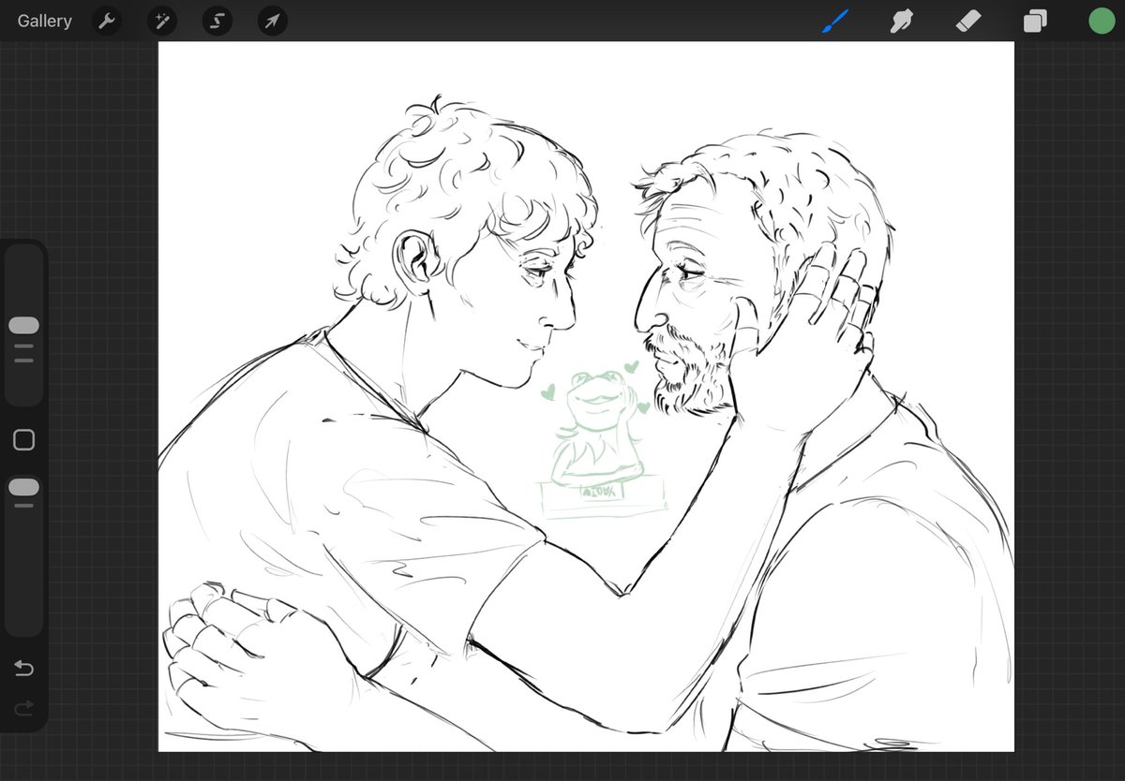1125x781 pixels.
Task: Undo the last stroke with the undo arrow
Action: pos(23,669)
